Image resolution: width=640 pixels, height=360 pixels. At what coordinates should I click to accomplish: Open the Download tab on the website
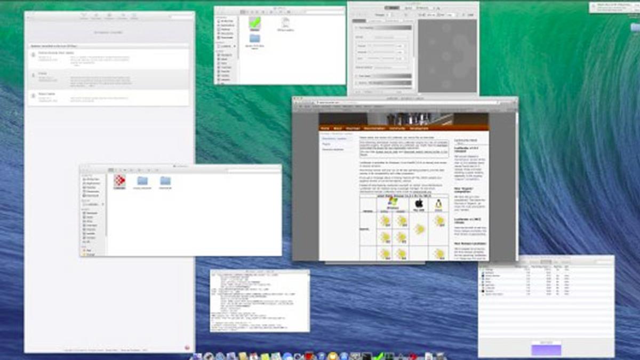[x=353, y=129]
